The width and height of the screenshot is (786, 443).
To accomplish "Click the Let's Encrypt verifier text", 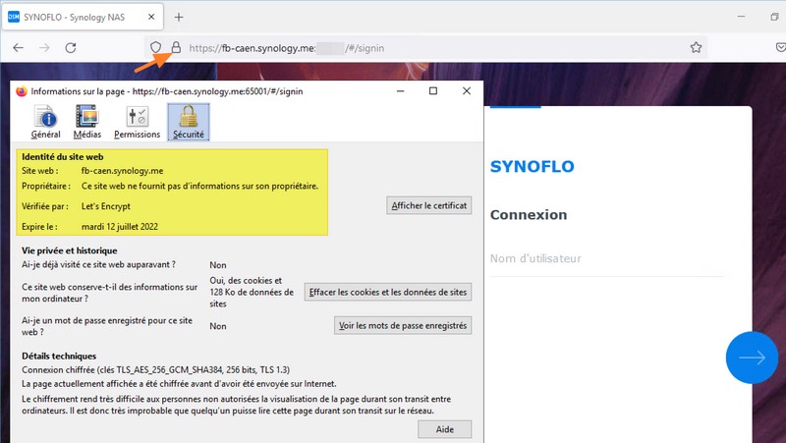I will (x=106, y=206).
